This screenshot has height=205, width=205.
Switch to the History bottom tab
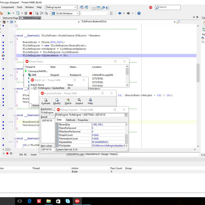point(114,154)
